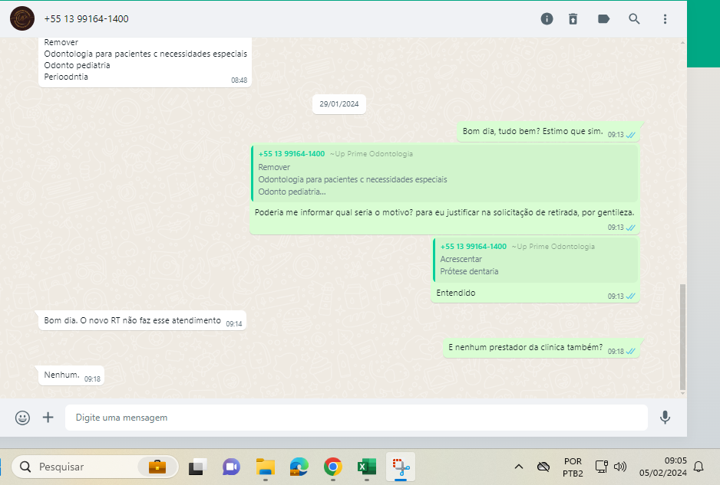The height and width of the screenshot is (485, 720).
Task: Open quoted 'Acrescentar Prótese dentaria' reply
Action: (535, 260)
